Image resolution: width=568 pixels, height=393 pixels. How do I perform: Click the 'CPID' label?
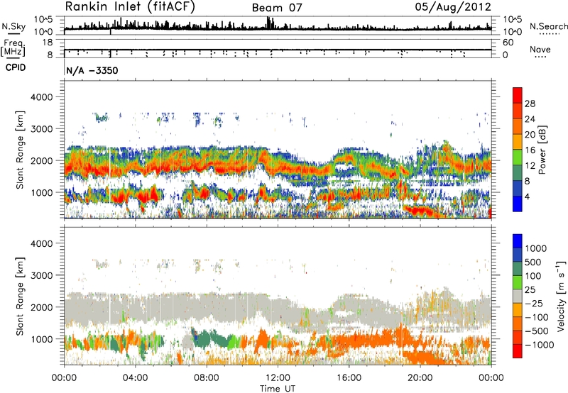[16, 67]
